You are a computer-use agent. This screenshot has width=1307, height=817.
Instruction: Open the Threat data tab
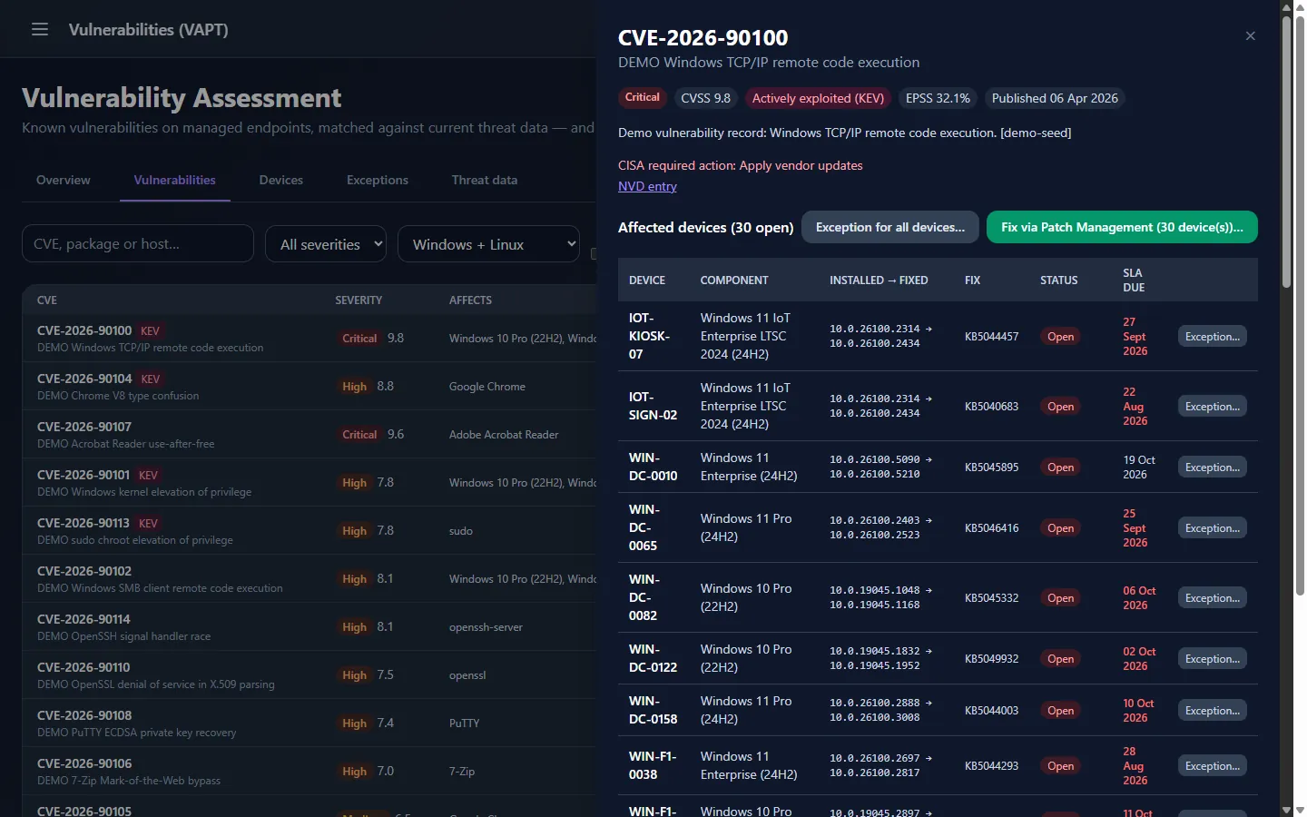pos(485,180)
